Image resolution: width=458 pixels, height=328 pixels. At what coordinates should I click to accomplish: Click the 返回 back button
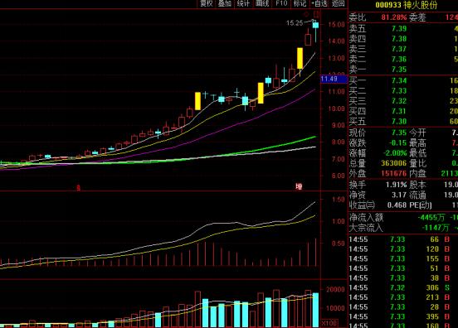[x=338, y=3]
